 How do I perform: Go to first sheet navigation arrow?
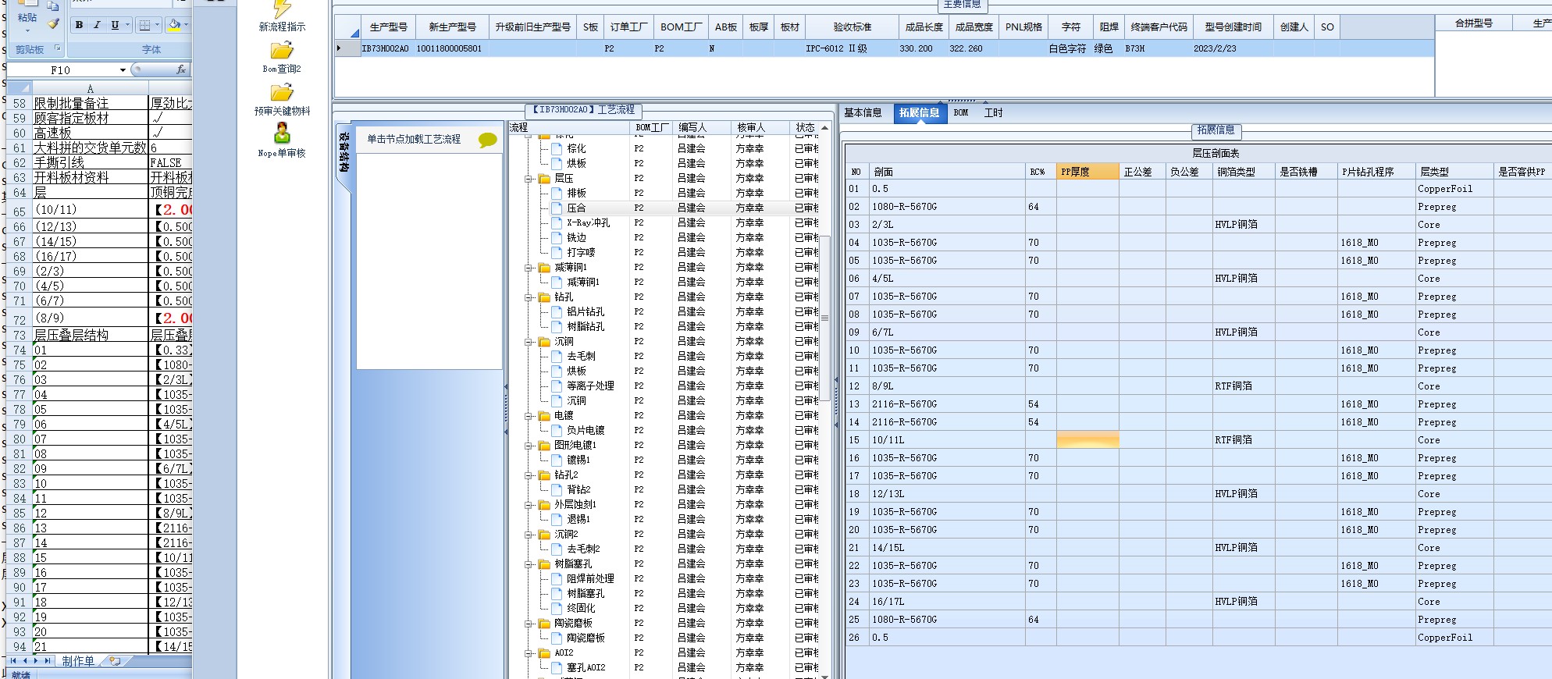point(13,661)
